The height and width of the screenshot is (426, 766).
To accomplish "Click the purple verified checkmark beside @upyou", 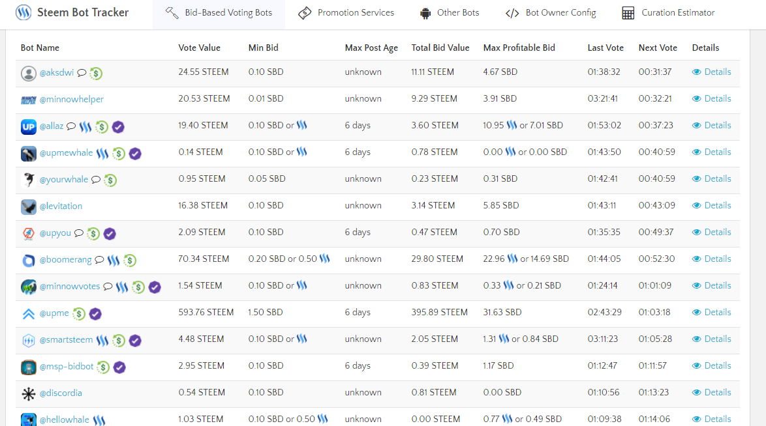I will point(110,233).
